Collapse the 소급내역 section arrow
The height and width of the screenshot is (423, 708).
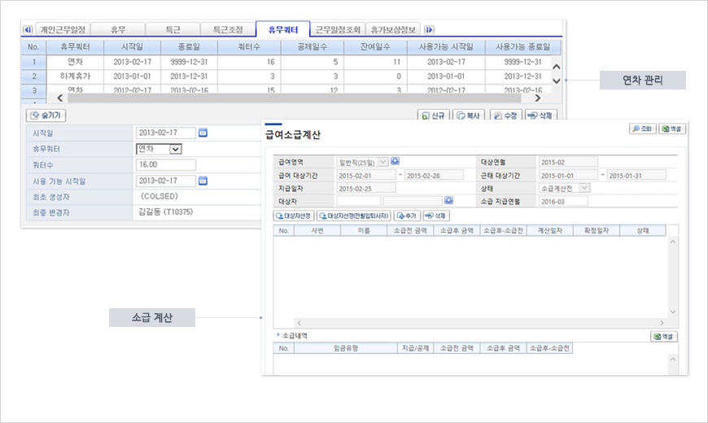[278, 335]
